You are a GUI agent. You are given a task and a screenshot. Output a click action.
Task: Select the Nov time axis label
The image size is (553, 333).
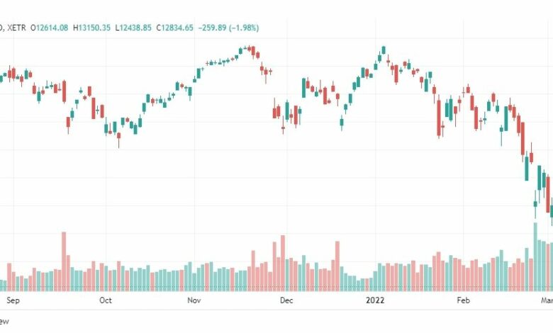tap(194, 300)
